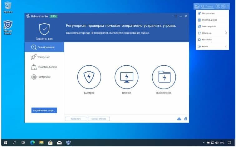This screenshot has height=147, width=236.
Task: Start the Быстрое quick scan
Action: coord(89,77)
